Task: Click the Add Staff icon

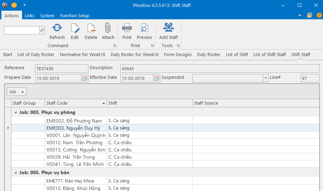Action: point(168,28)
